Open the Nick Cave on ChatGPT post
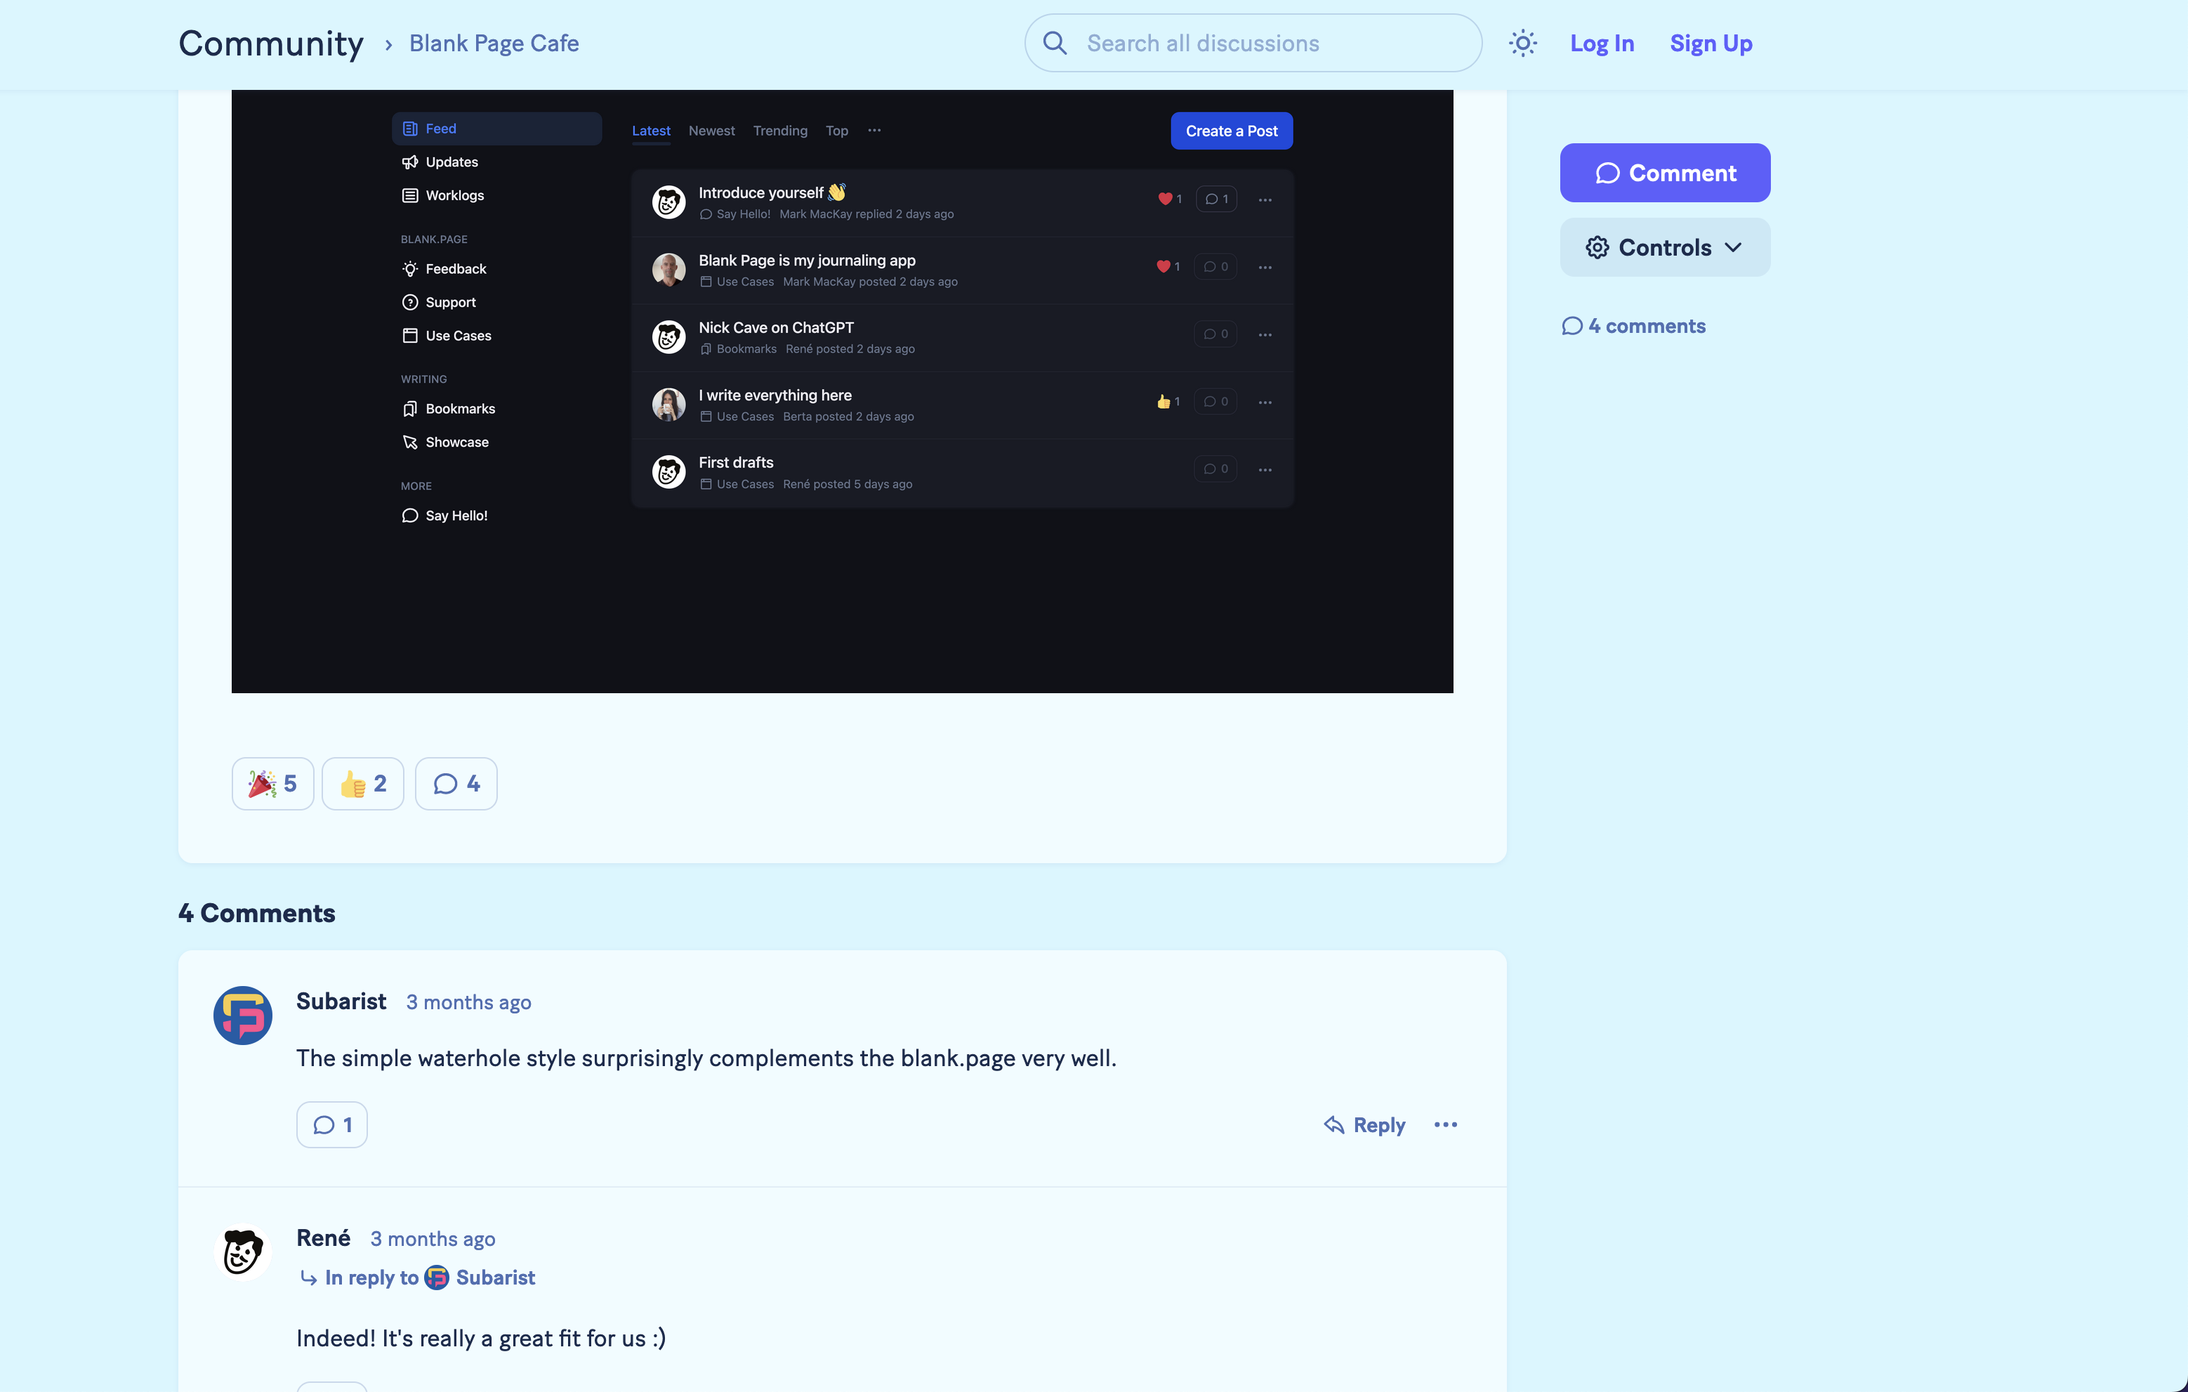Viewport: 2188px width, 1392px height. [x=776, y=327]
